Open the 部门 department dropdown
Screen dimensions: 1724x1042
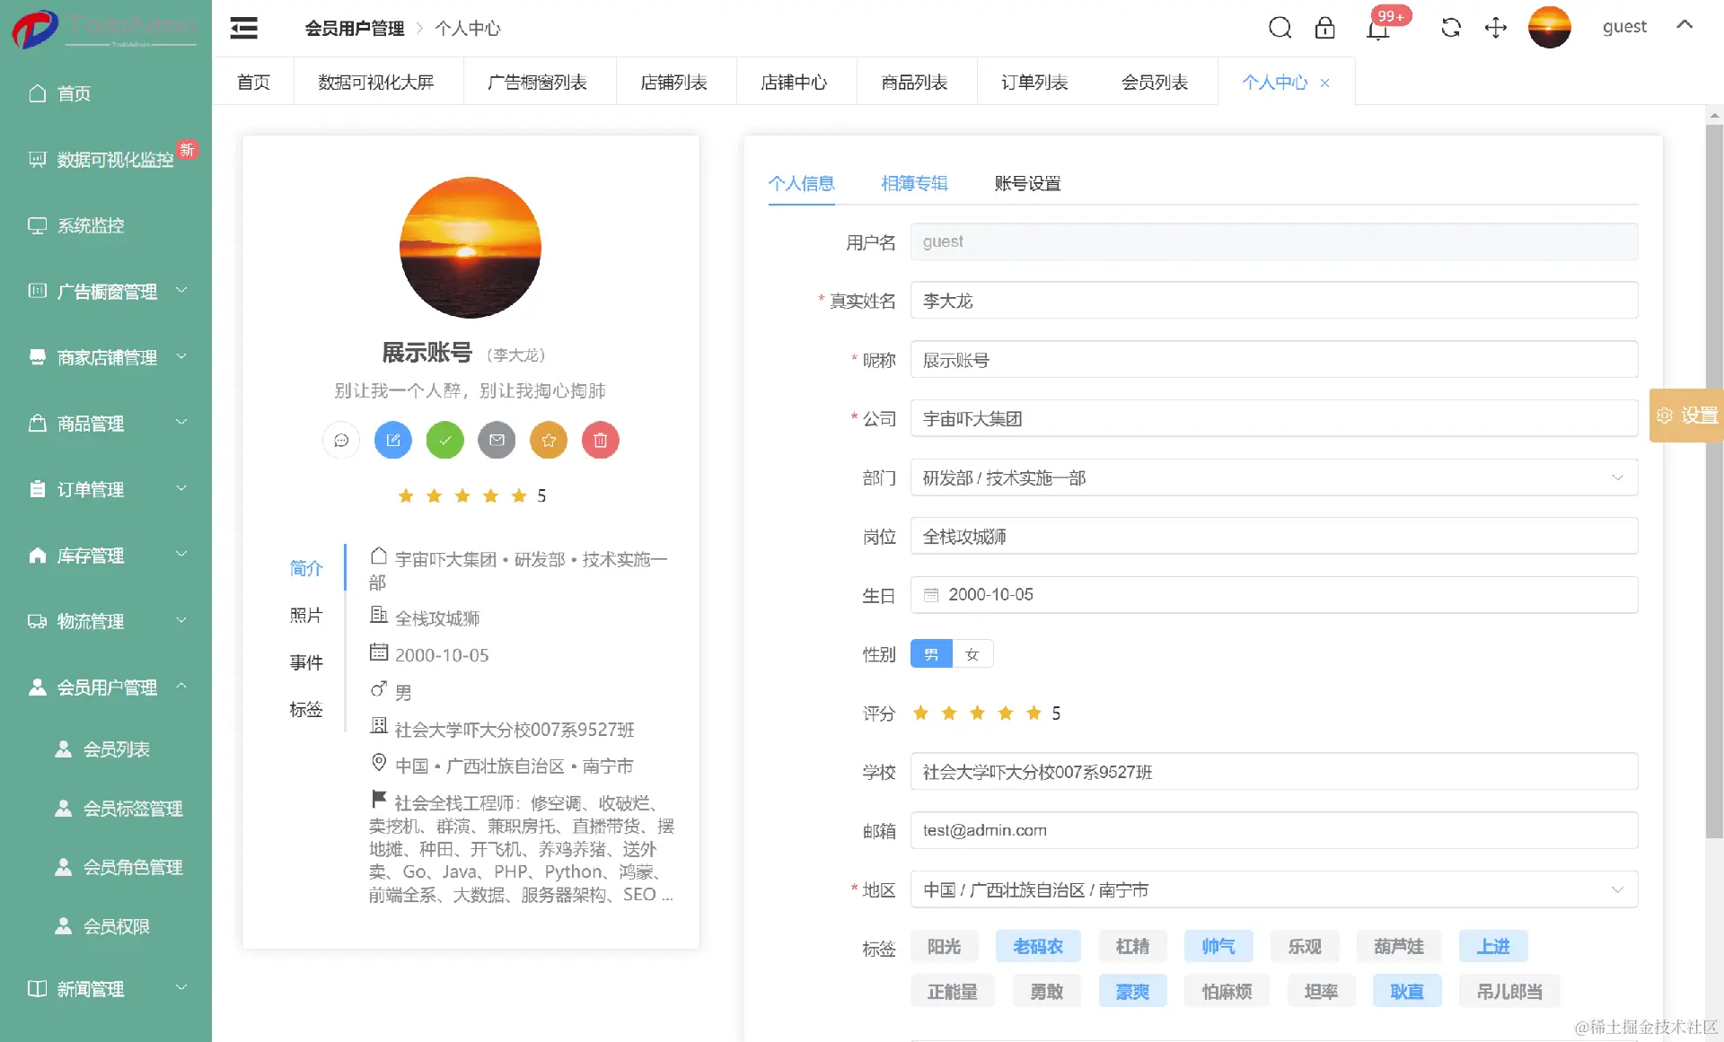1273,477
